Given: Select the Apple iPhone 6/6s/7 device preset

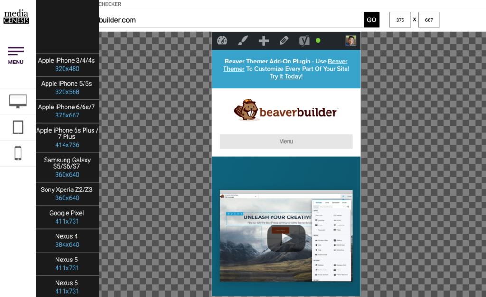Looking at the screenshot, I should click(67, 111).
